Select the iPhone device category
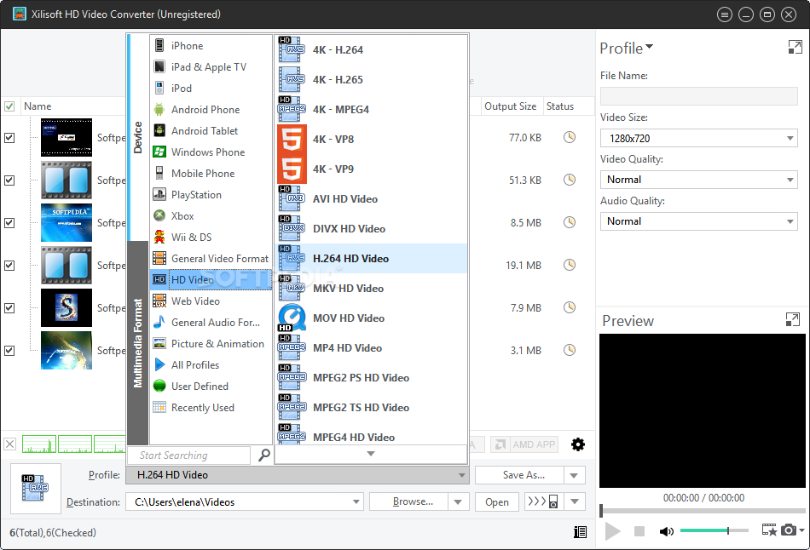 coord(211,45)
